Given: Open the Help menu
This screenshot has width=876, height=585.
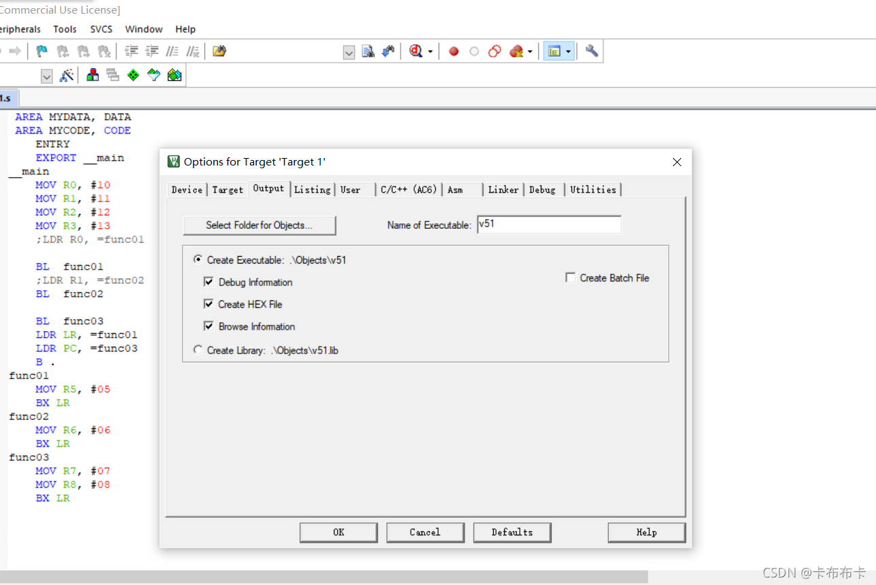Looking at the screenshot, I should coord(185,29).
